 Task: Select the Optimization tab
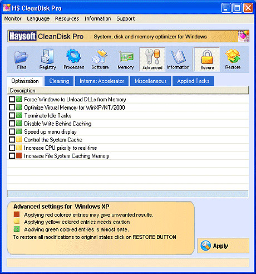coord(25,81)
